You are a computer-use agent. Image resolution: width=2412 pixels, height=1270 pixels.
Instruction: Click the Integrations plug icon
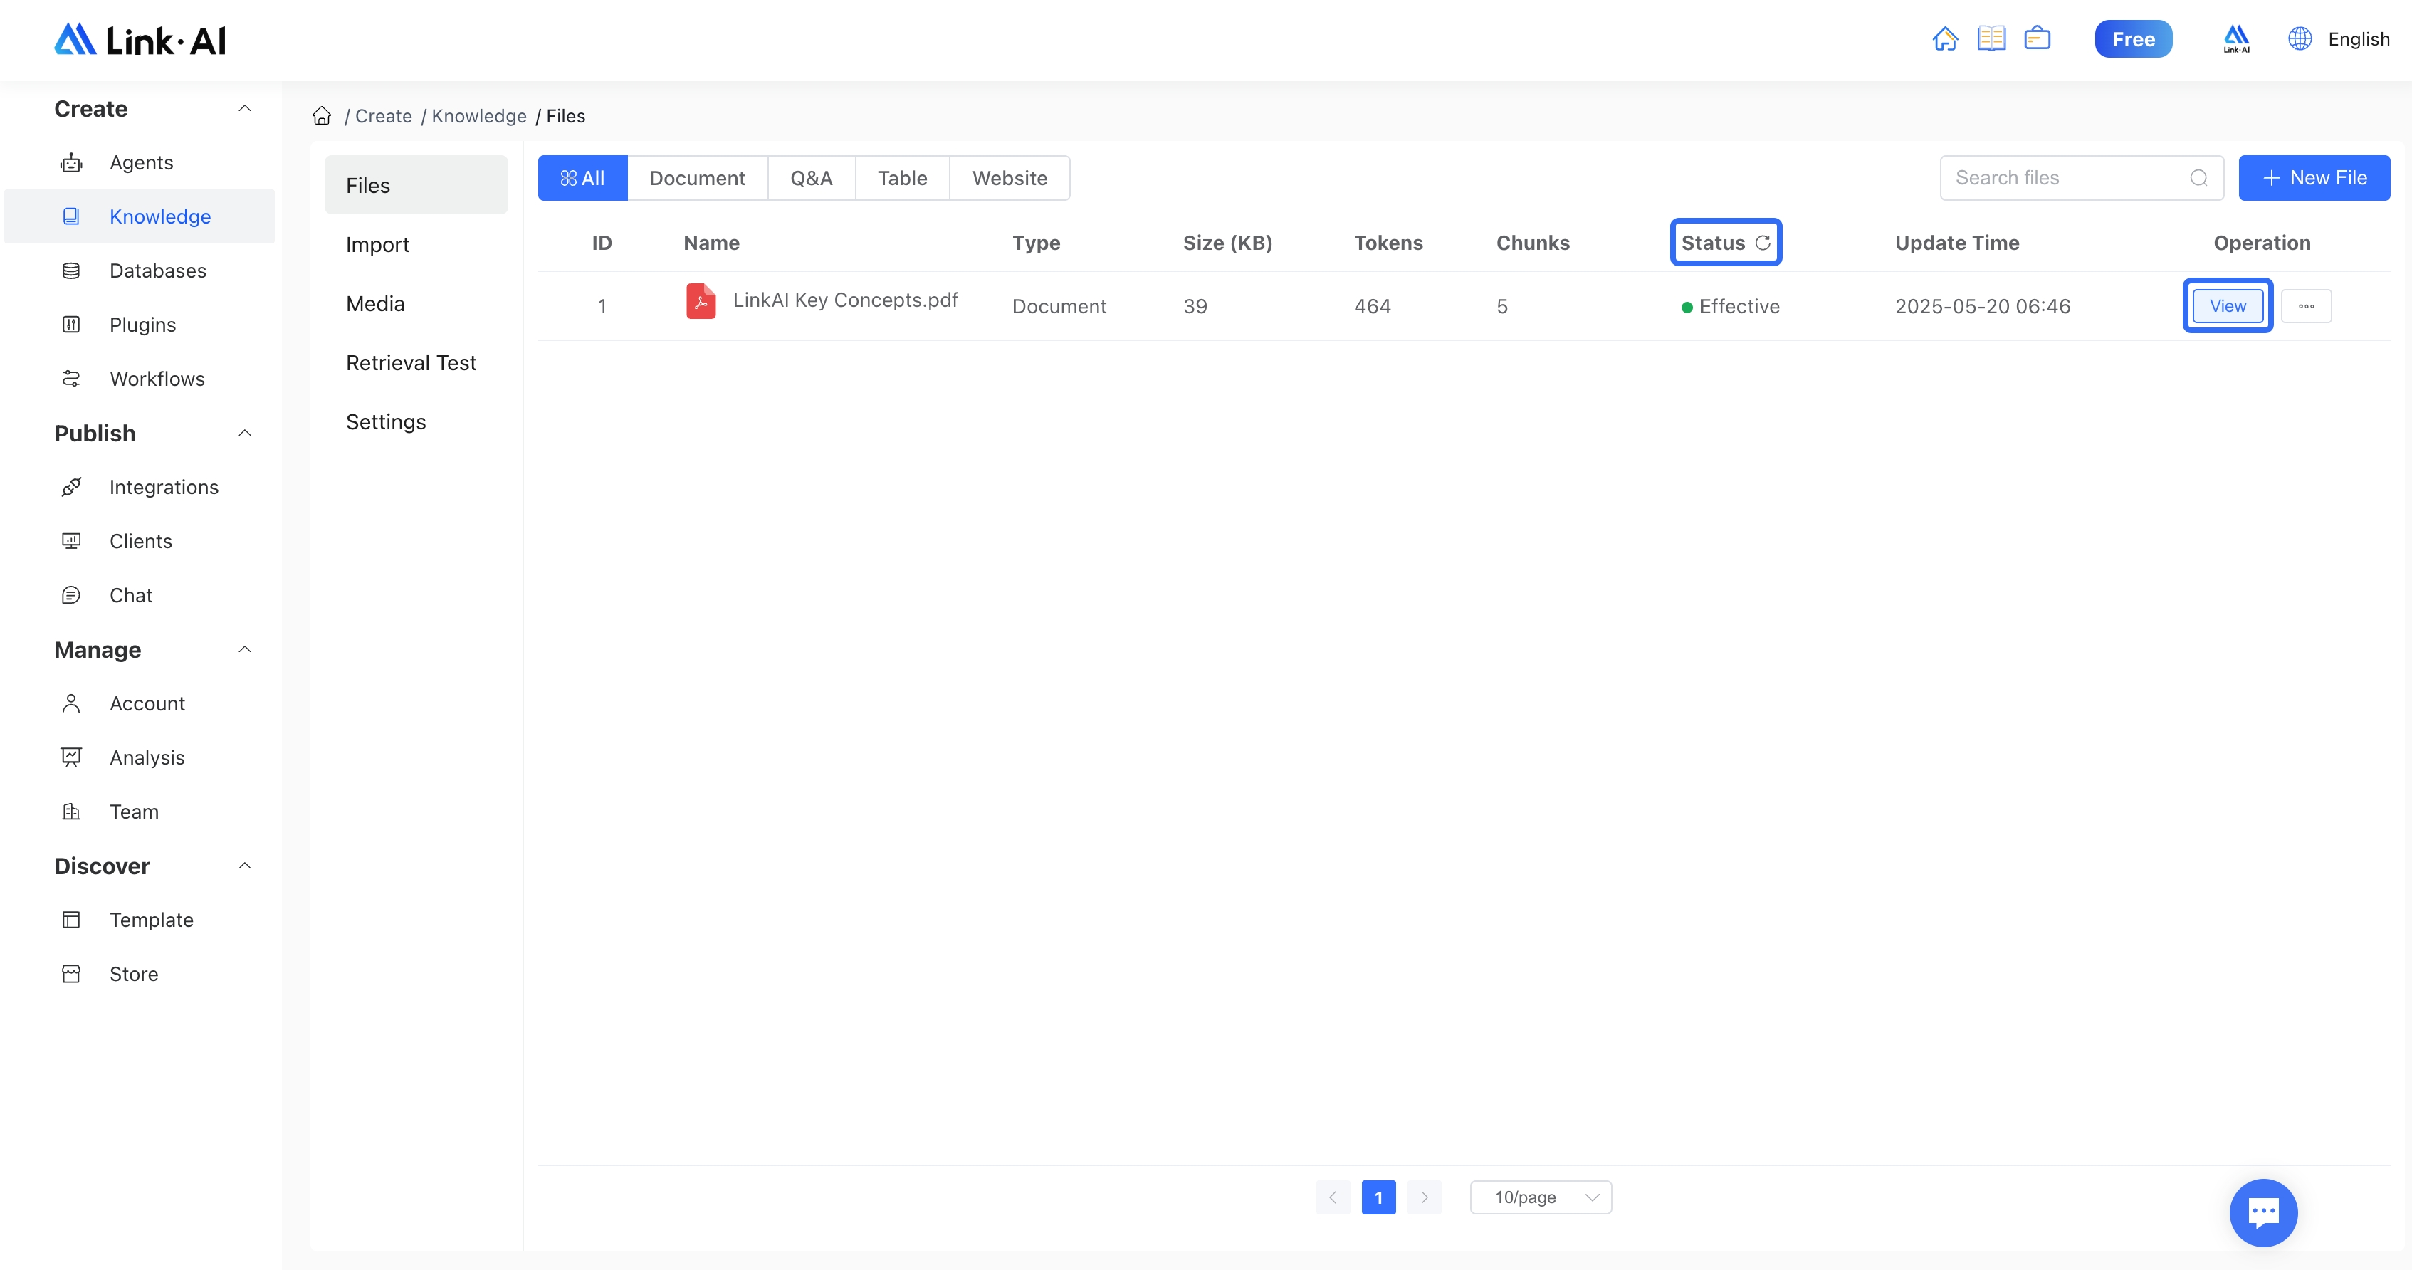point(71,487)
